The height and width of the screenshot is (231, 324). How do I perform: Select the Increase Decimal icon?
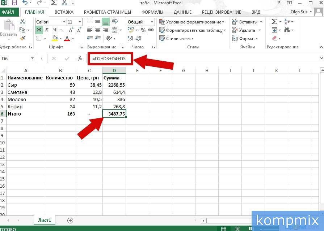[130, 38]
